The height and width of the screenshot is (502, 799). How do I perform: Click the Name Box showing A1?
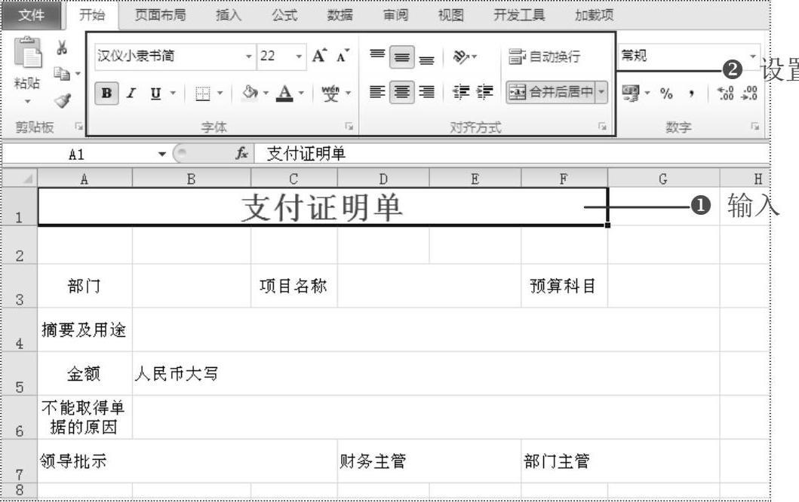pos(76,154)
